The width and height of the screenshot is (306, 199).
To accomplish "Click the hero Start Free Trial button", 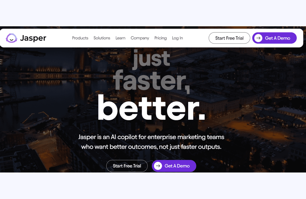I will [x=127, y=166].
